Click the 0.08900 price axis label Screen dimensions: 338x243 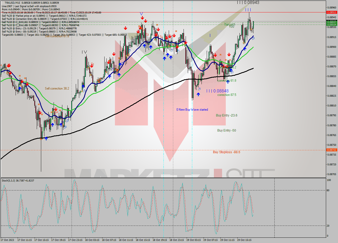pos(332,47)
